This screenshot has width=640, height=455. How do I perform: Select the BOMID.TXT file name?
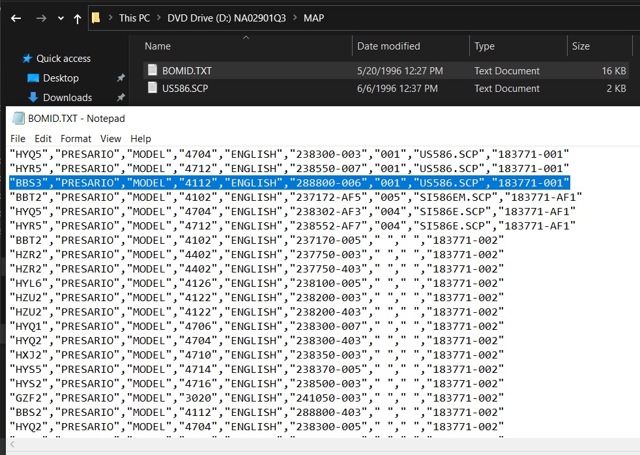pos(187,70)
